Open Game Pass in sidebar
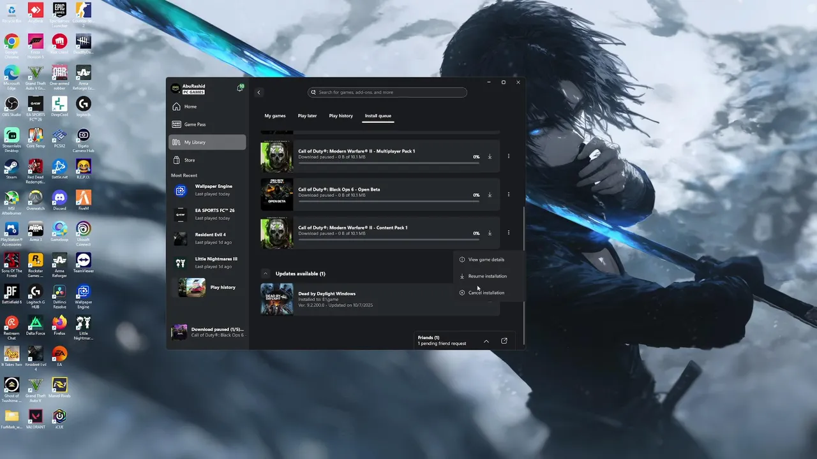 [x=207, y=124]
